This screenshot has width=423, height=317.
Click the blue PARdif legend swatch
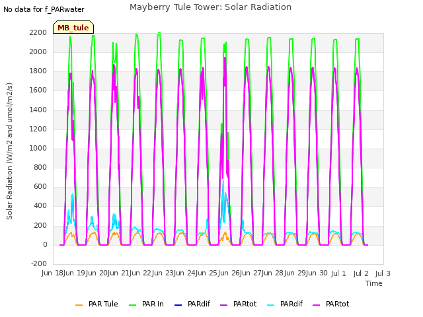click(x=178, y=305)
